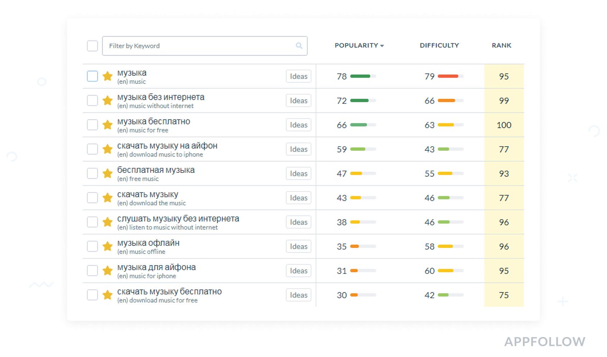Image resolution: width=607 pixels, height=357 pixels.
Task: Select the 'скачать музыку' row checkbox
Action: coord(92,198)
